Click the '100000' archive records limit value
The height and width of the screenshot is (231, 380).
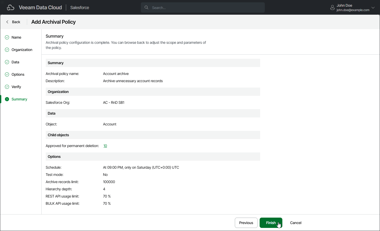pyautogui.click(x=109, y=182)
